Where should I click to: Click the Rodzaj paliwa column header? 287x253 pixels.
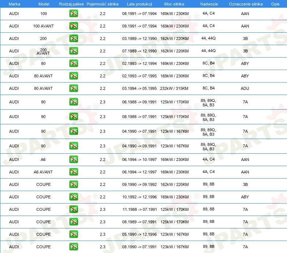coord(71,4)
